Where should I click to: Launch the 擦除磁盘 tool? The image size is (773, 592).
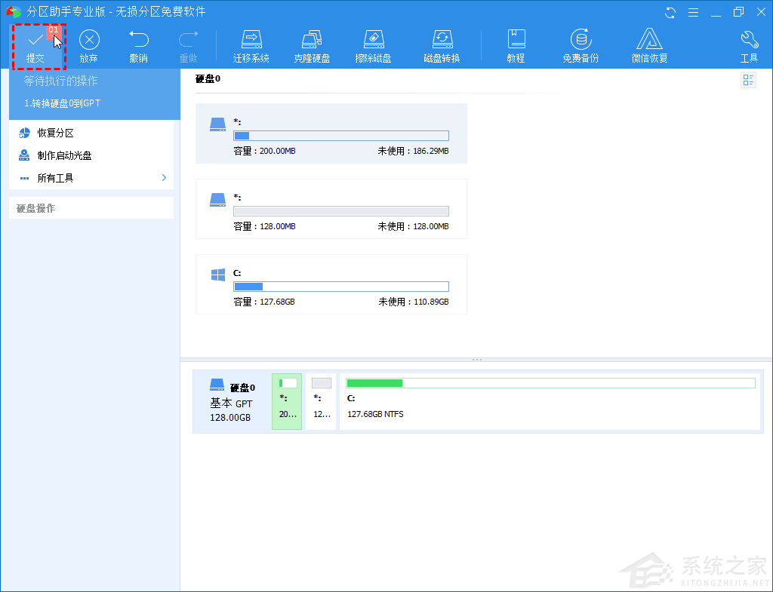tap(373, 44)
